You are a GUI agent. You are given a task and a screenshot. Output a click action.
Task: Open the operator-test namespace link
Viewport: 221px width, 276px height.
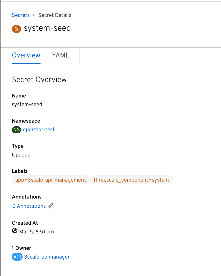[x=39, y=130]
